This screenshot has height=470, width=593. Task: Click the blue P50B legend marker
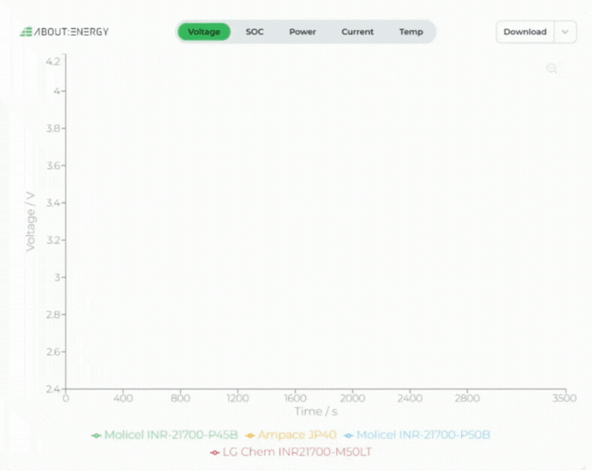coord(348,436)
